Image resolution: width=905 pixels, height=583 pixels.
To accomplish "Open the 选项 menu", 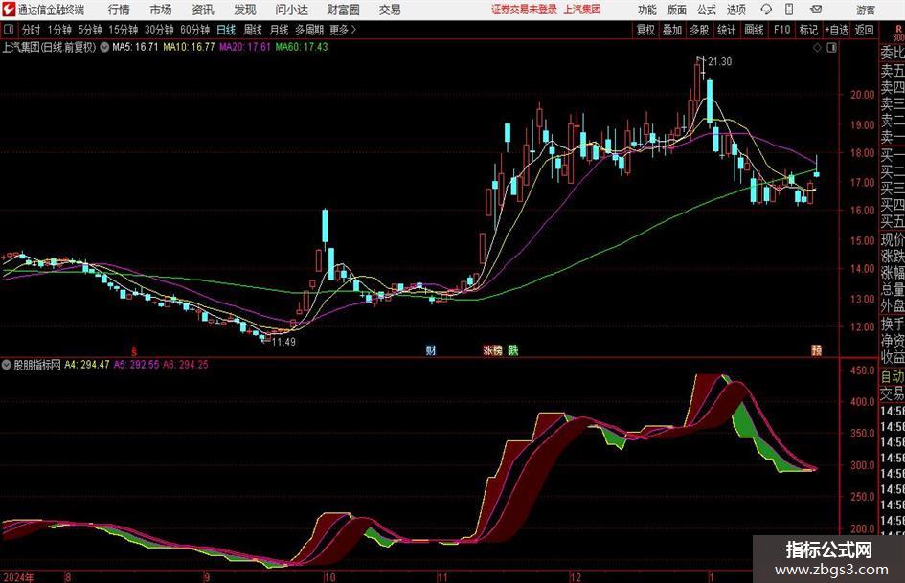I will (x=735, y=10).
